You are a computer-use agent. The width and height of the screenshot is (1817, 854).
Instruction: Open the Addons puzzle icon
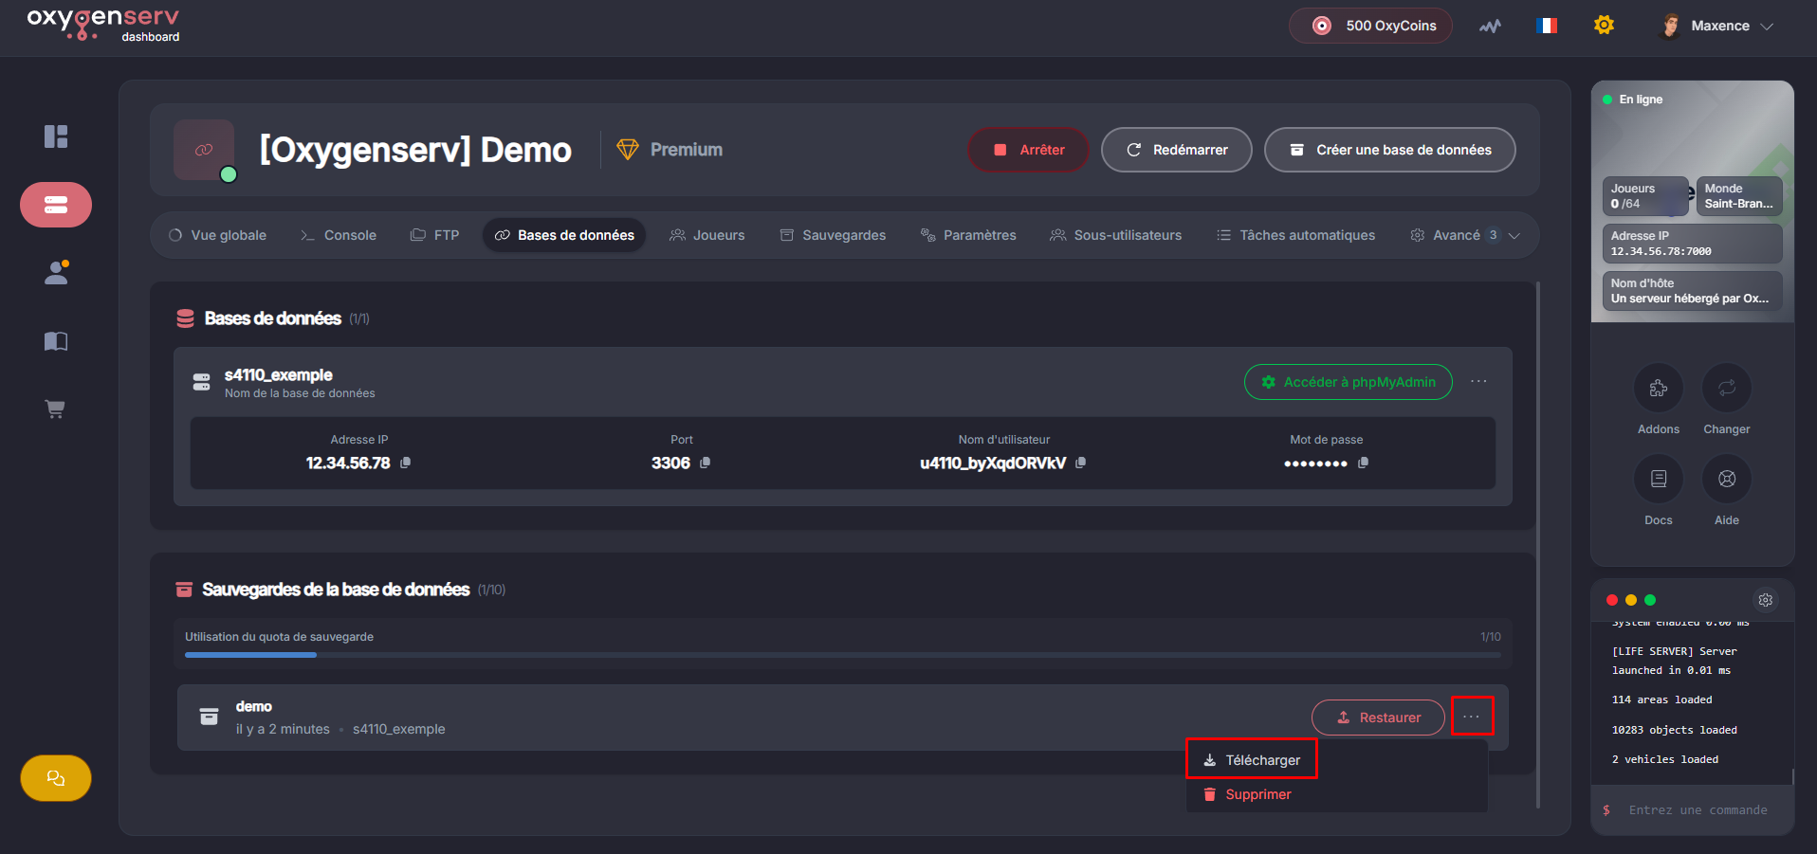click(1658, 388)
